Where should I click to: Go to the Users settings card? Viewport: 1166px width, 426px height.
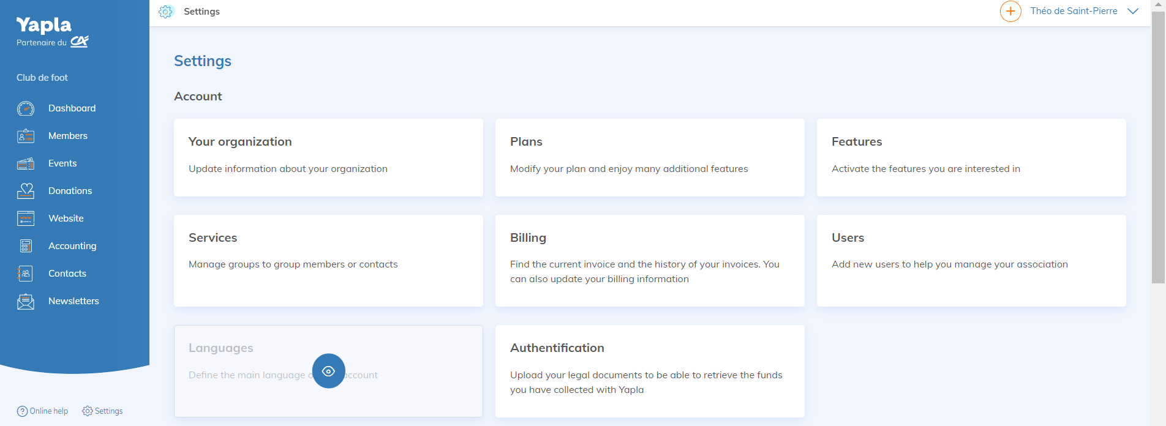click(971, 260)
